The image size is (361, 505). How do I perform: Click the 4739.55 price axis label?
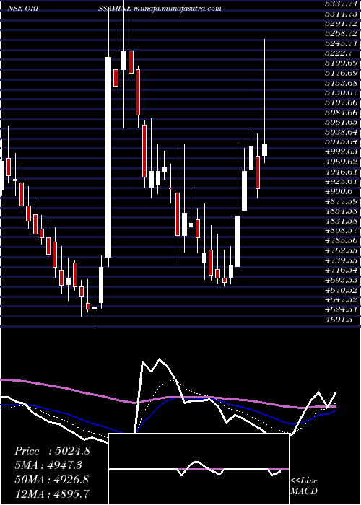pos(340,260)
